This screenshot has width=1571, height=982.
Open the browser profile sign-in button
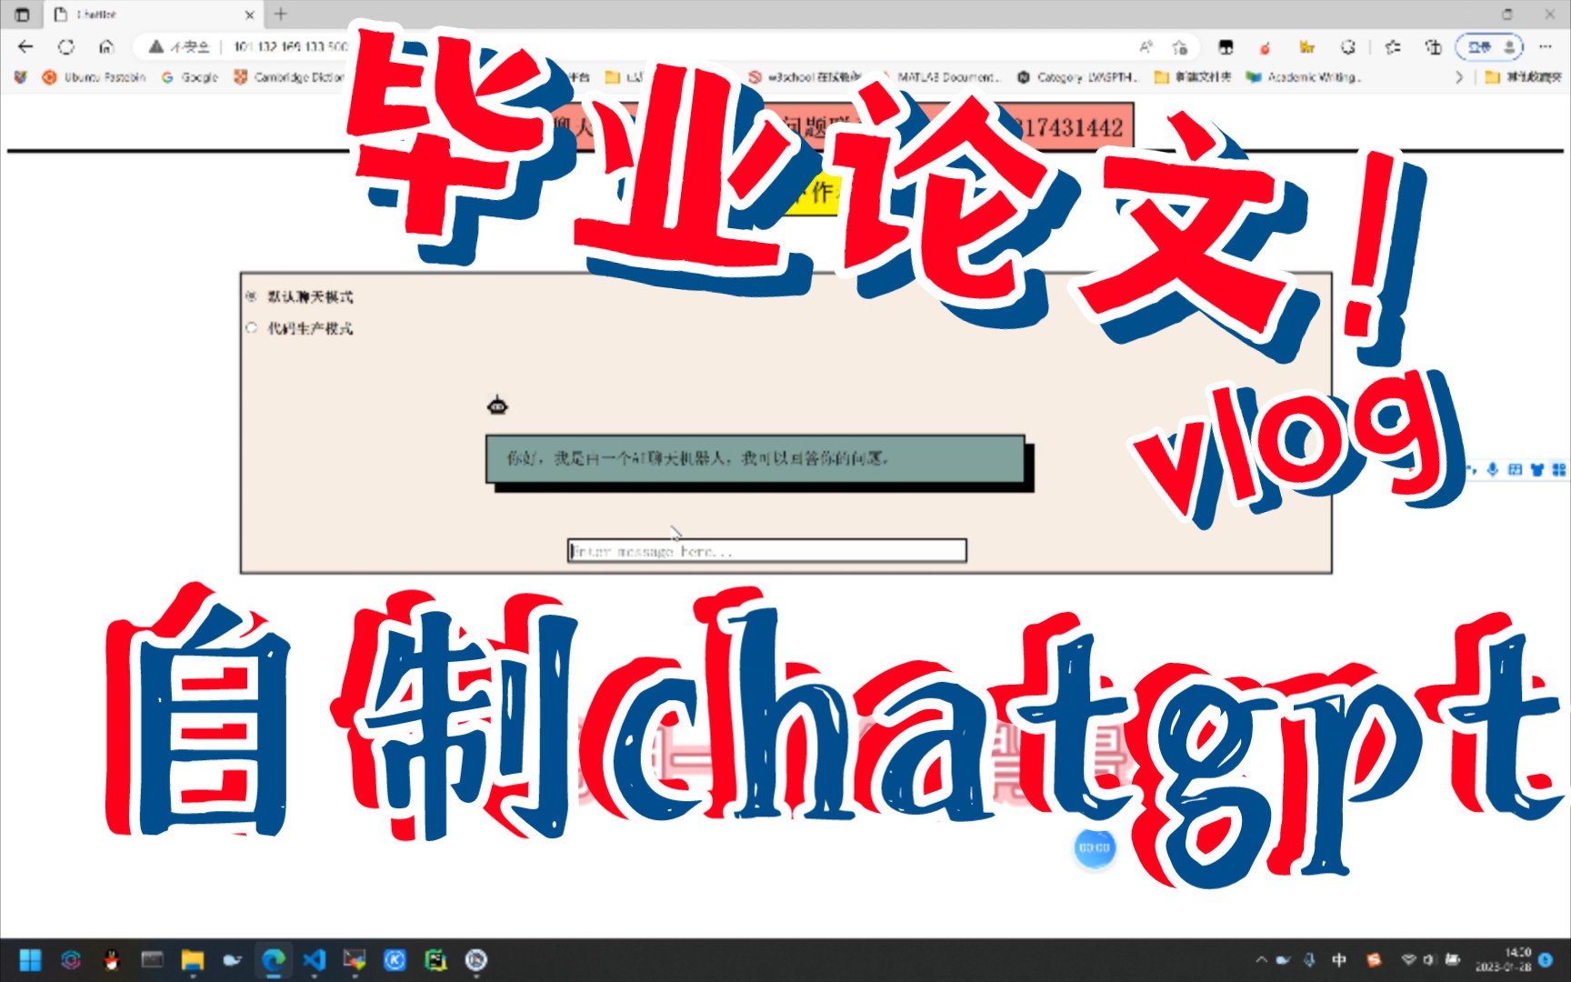(x=1489, y=46)
